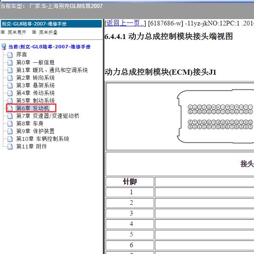Click page icon next to 第2章
Screen dimensions: 254x254
10,78
